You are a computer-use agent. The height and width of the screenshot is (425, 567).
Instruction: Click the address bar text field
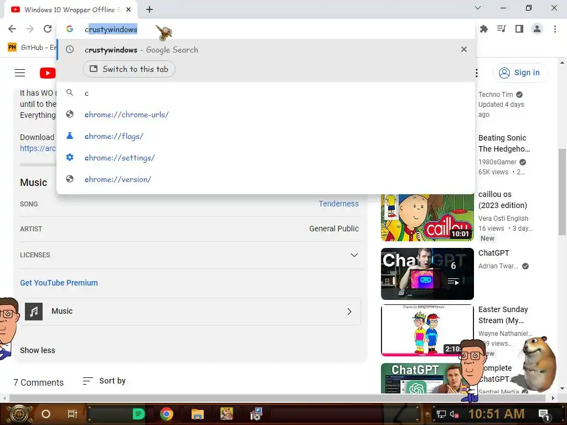coord(266,29)
